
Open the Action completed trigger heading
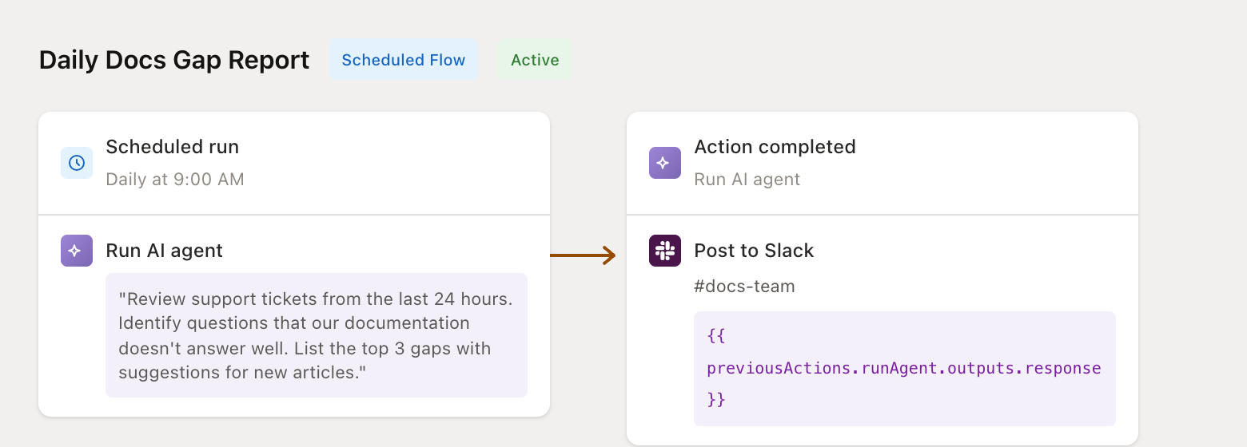[x=775, y=147]
